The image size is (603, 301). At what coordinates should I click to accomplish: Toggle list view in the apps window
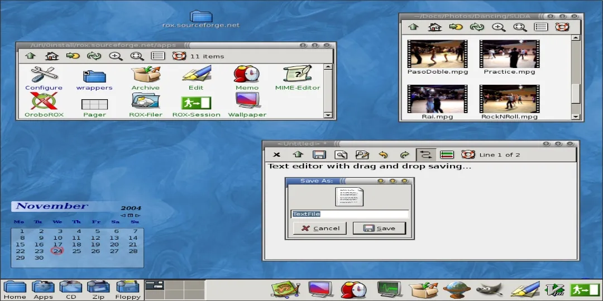[x=158, y=56]
